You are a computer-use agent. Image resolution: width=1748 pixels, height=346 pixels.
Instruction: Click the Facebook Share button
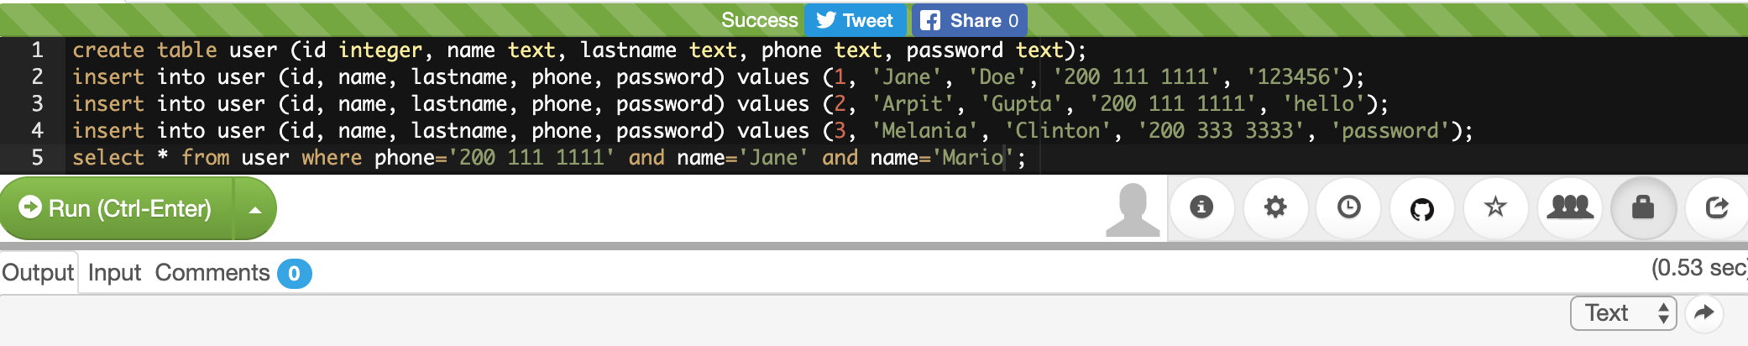coord(970,20)
